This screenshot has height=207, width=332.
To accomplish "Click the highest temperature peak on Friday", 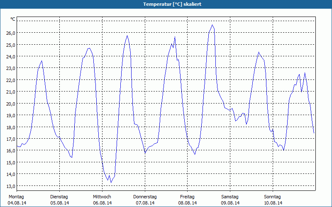I will pos(212,25).
